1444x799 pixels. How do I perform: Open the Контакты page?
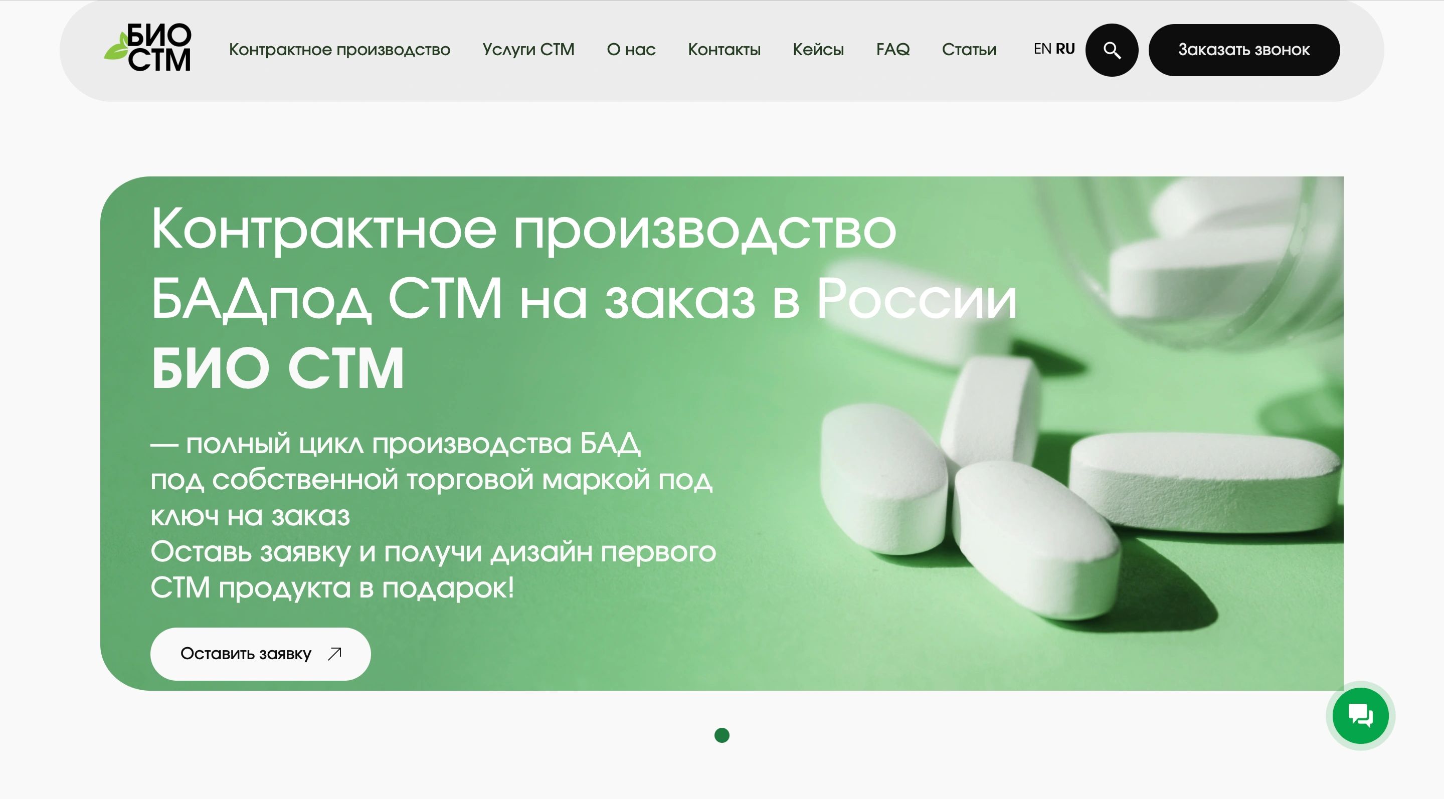click(x=724, y=50)
